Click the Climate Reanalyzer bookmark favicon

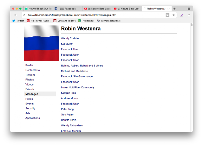point(98,21)
